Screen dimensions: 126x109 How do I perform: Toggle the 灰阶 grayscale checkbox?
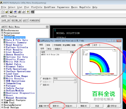point(41,85)
